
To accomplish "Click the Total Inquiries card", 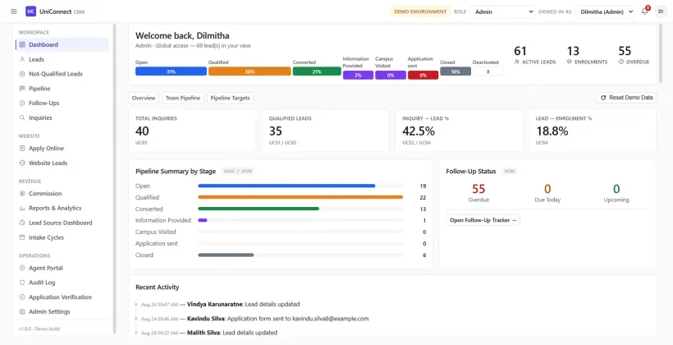I will point(192,130).
